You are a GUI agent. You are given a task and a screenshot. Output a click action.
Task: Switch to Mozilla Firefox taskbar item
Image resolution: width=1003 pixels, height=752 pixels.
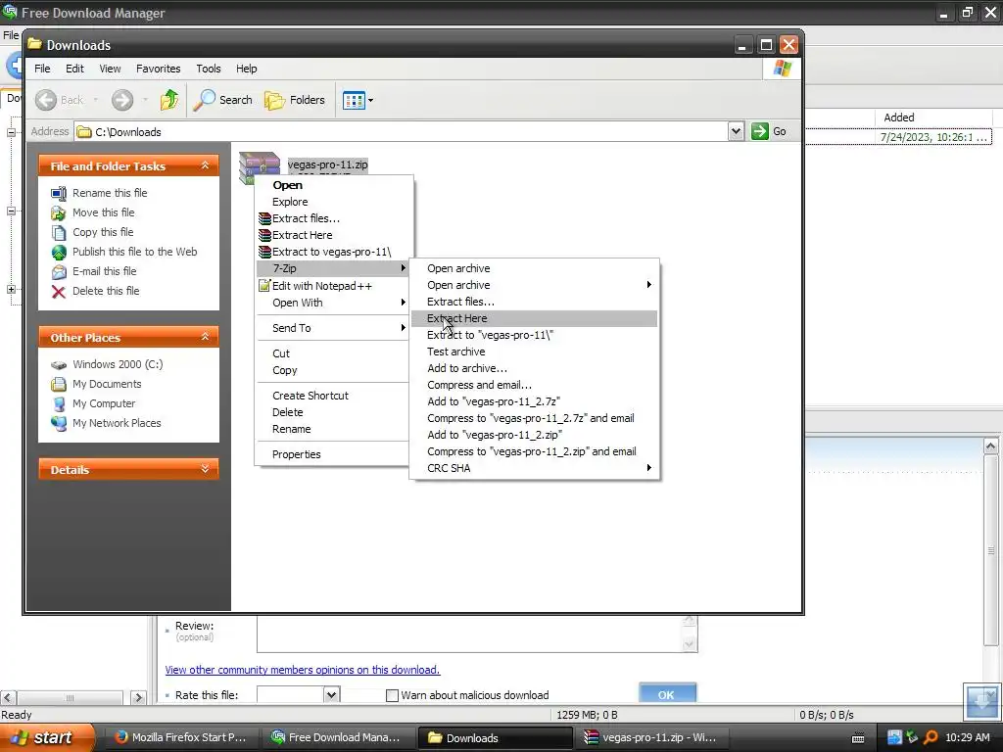[x=180, y=737]
